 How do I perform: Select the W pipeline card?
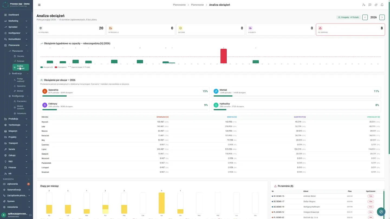coord(71,29)
